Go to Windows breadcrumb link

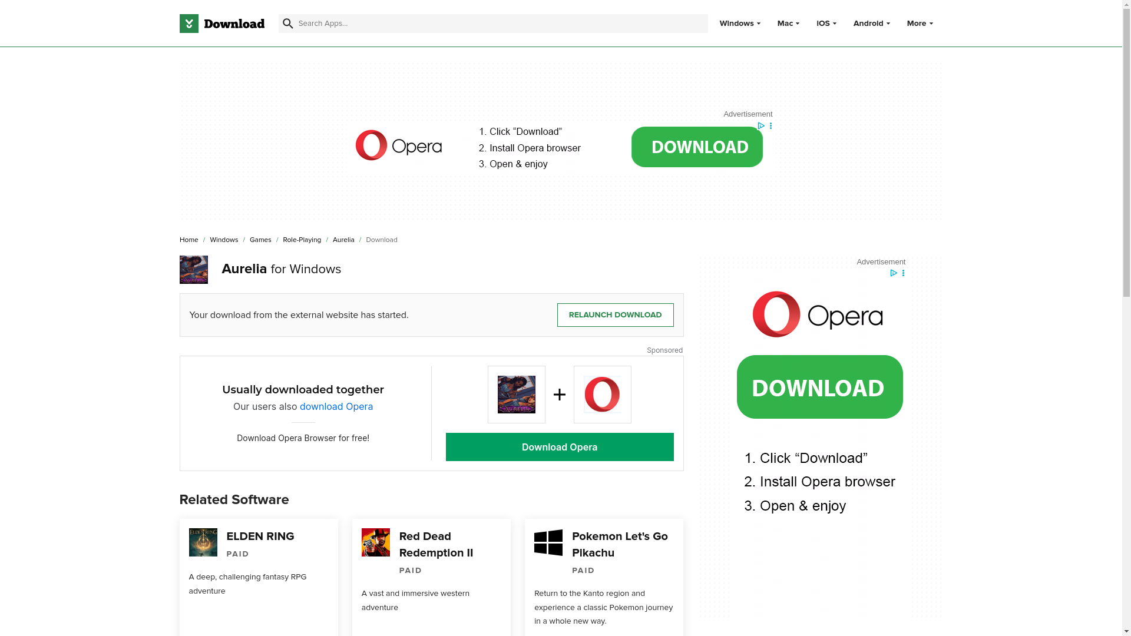(224, 240)
